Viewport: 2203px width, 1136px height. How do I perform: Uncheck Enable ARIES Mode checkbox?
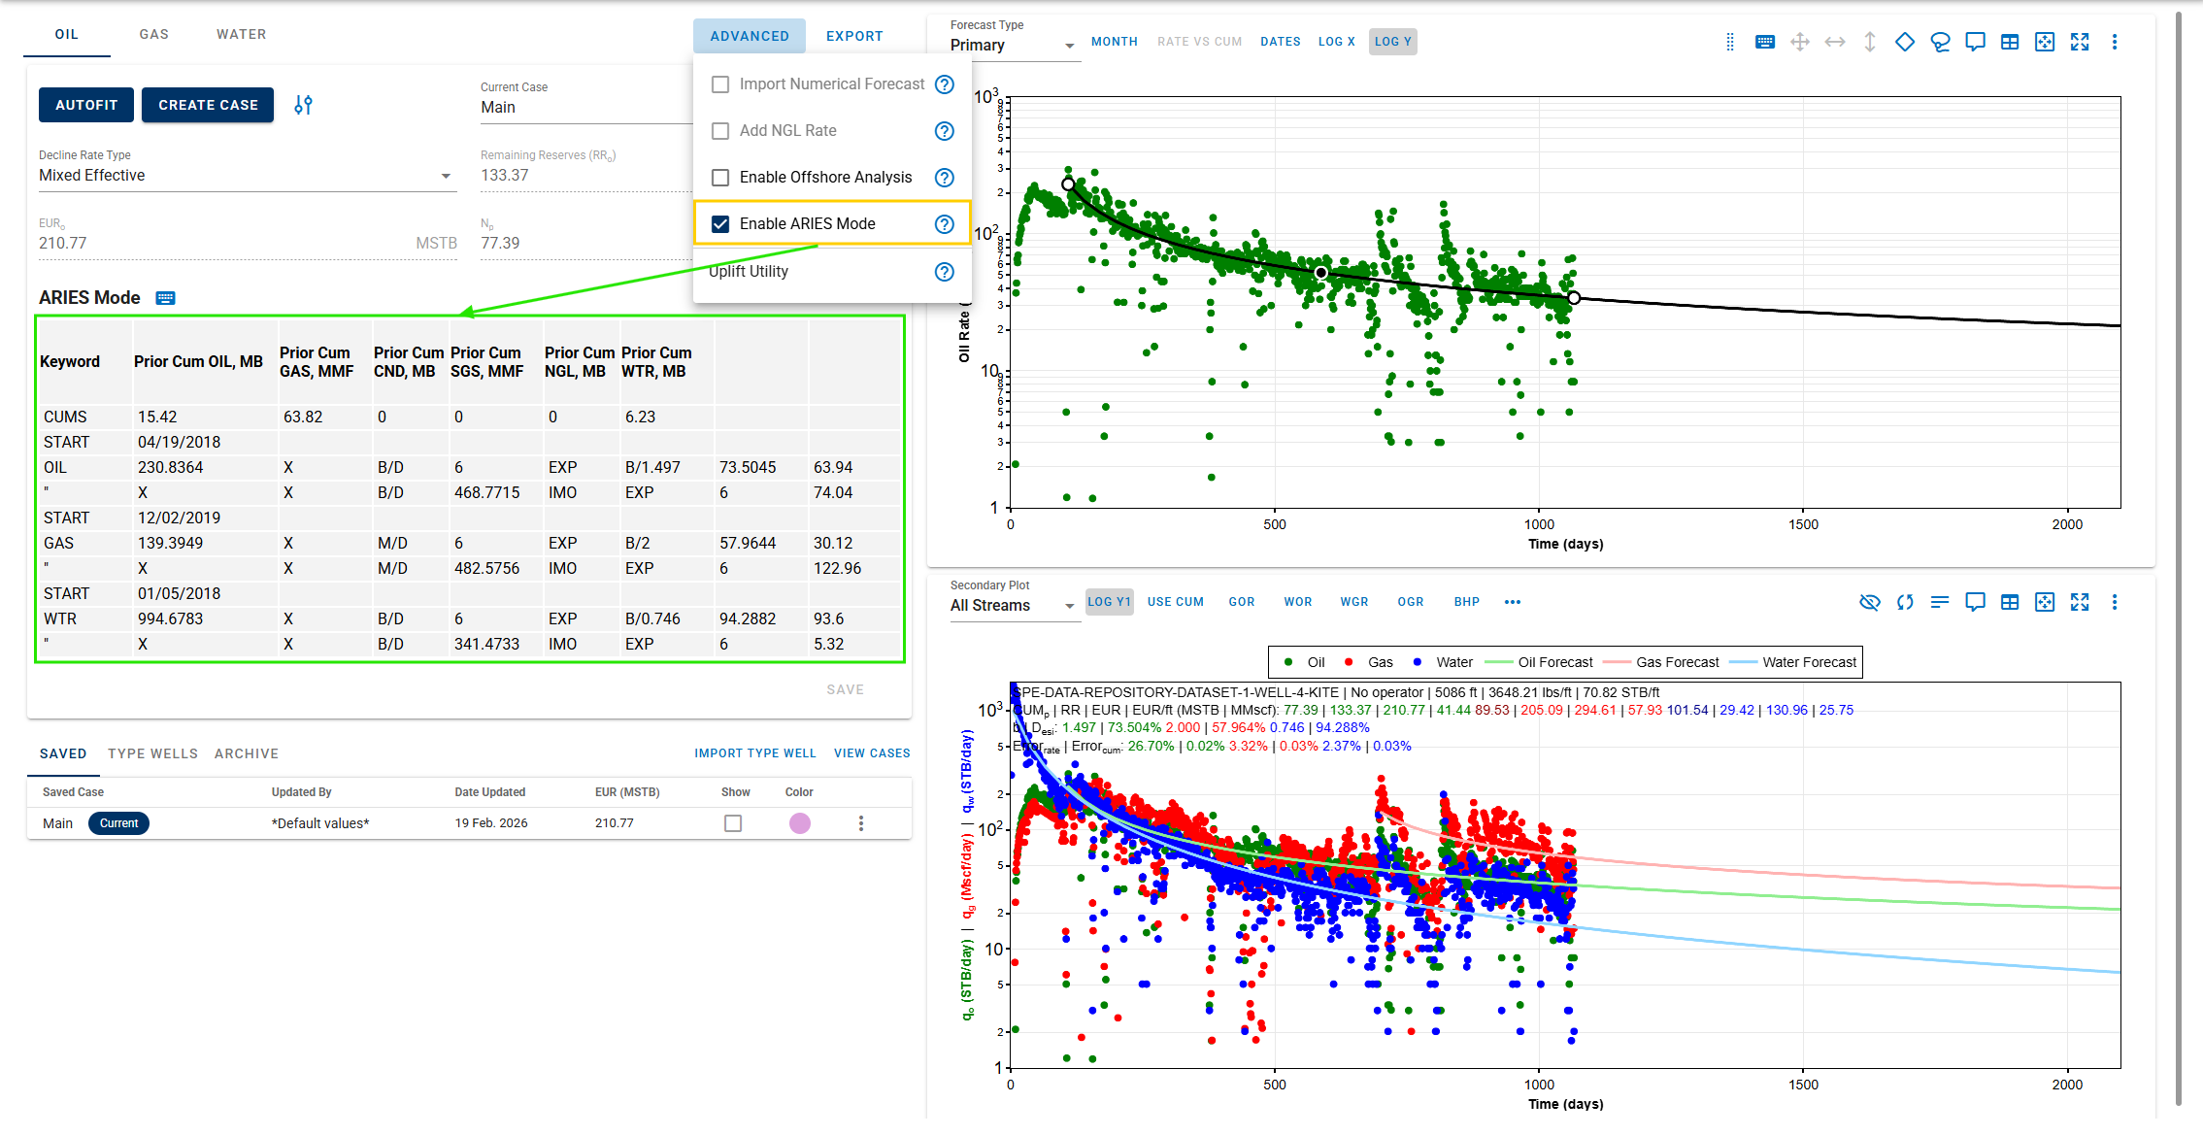point(720,224)
